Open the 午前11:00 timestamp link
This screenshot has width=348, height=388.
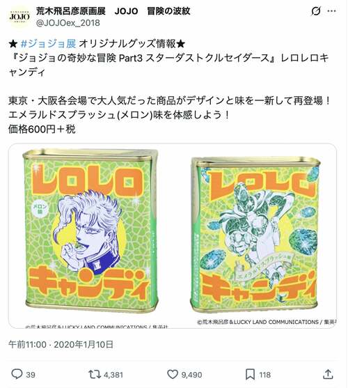[x=27, y=344]
